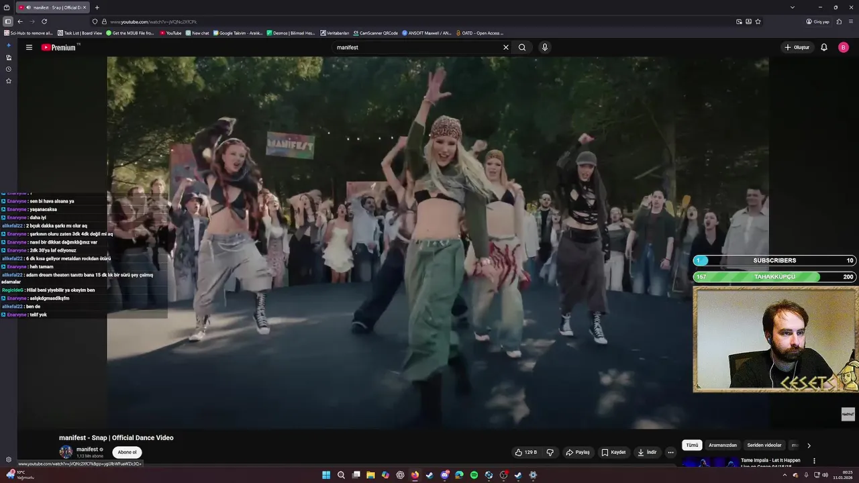Start voice search with the microphone icon
The width and height of the screenshot is (859, 483).
[x=545, y=48]
